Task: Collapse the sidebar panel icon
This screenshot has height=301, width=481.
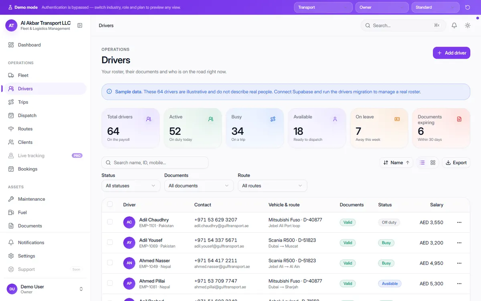Action: point(80,26)
